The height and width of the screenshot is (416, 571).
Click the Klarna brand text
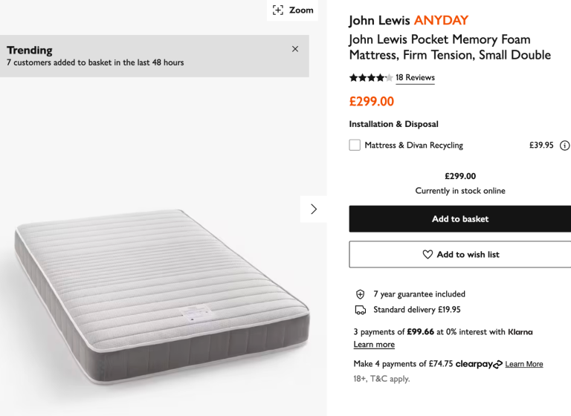(520, 332)
